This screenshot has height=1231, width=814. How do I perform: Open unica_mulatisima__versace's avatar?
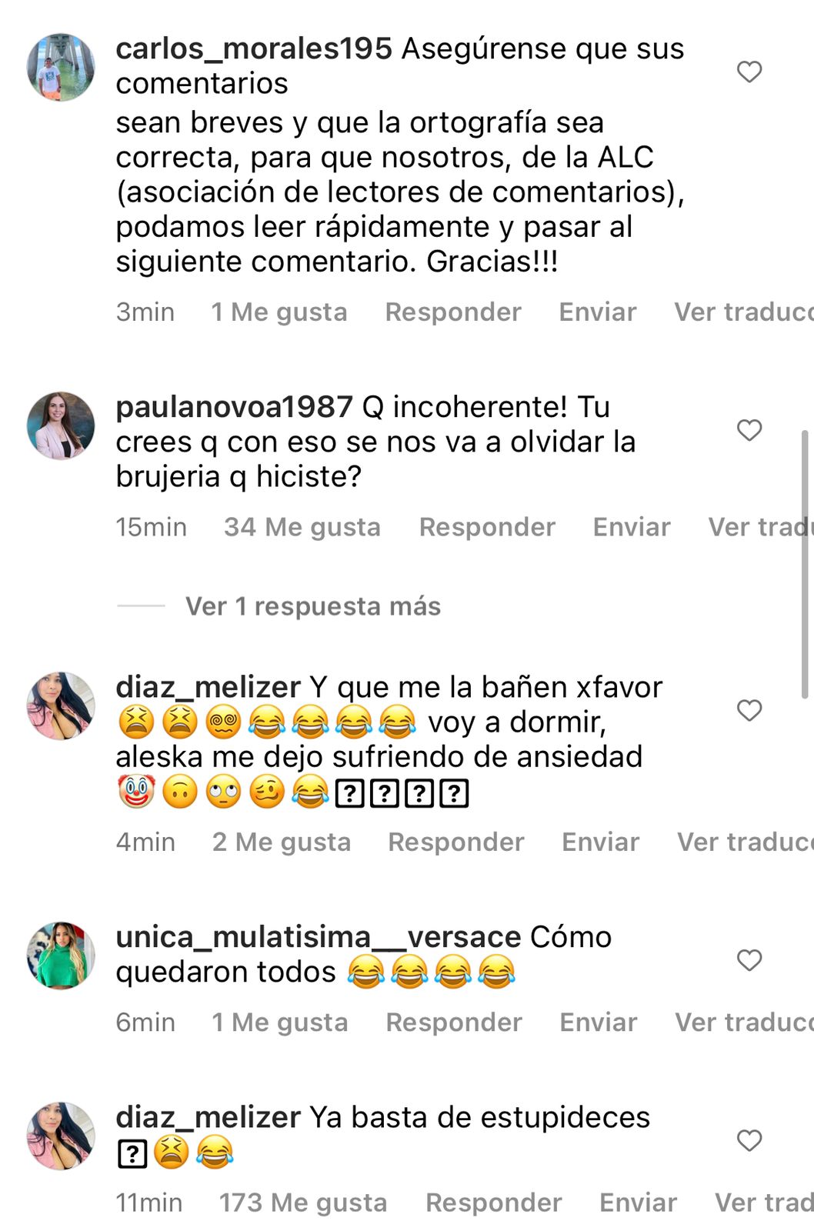coord(61,956)
